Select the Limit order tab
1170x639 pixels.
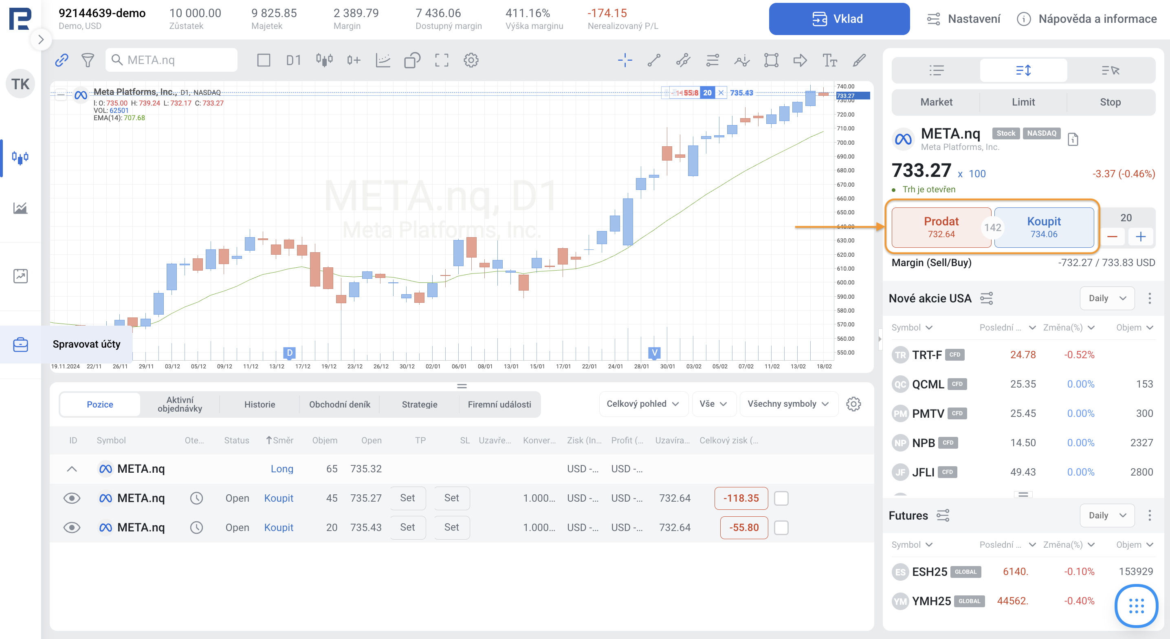point(1023,102)
